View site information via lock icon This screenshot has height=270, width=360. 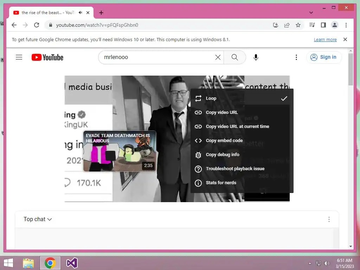(x=51, y=25)
